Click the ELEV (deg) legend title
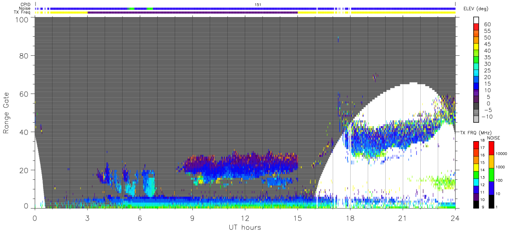 tap(476, 9)
